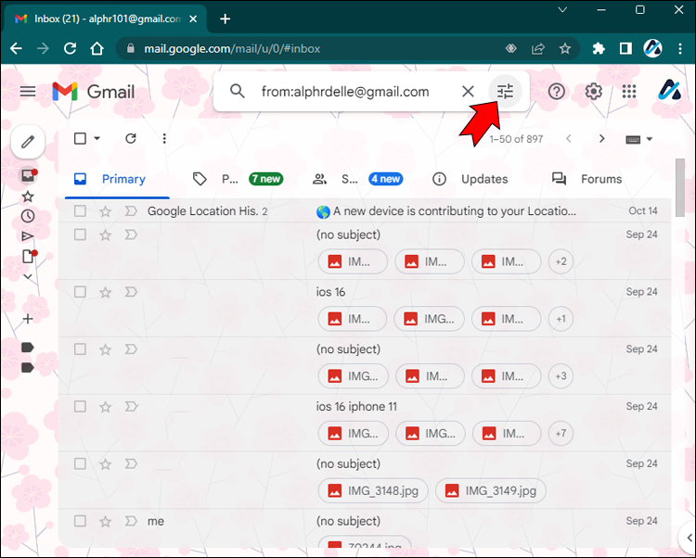This screenshot has height=558, width=696.
Task: Open Starred in the sidebar
Action: [x=28, y=197]
